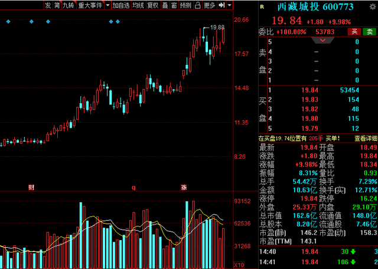Click the 总市值 value 162.6亿
This screenshot has height=269, width=378.
(x=305, y=215)
